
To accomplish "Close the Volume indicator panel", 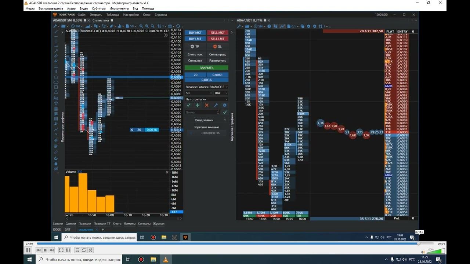I will (x=167, y=172).
